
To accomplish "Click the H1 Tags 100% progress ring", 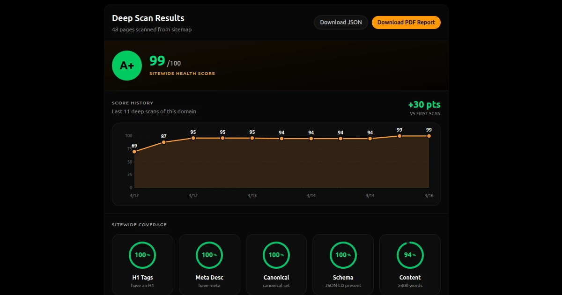I will 142,255.
